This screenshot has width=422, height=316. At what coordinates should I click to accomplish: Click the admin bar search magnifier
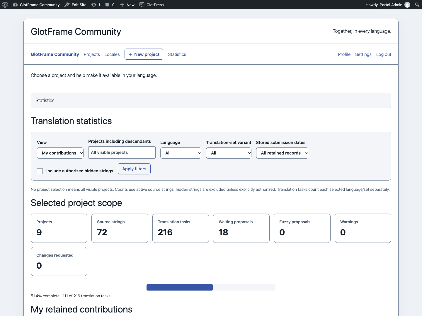[x=417, y=5]
